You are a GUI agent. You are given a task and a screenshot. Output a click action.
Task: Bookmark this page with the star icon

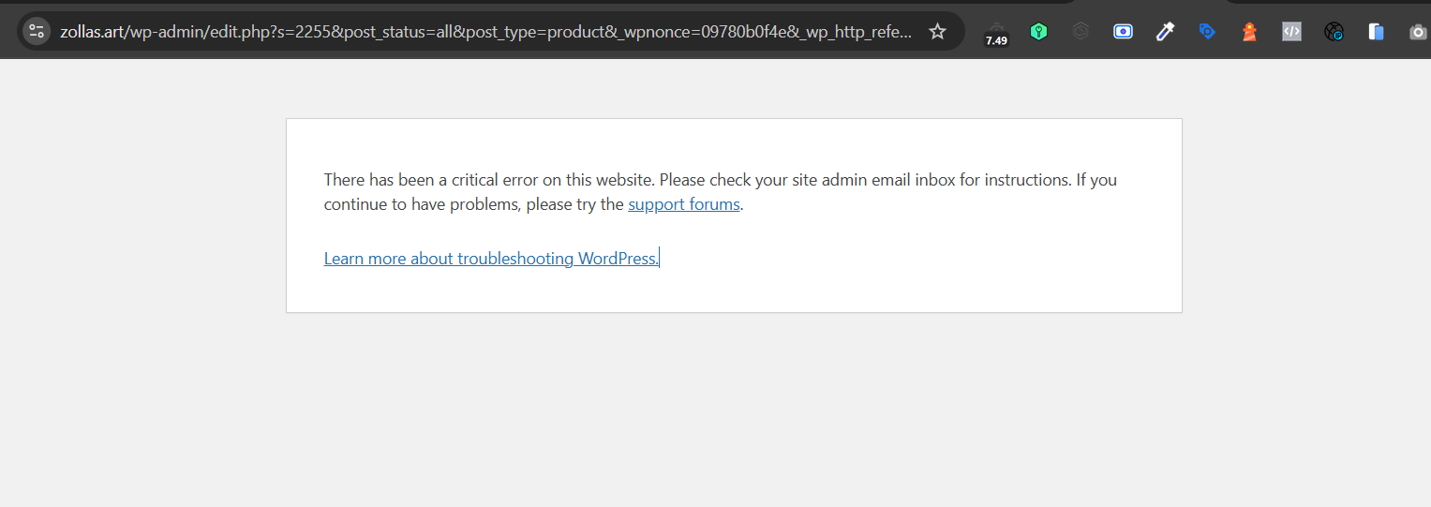click(x=937, y=31)
